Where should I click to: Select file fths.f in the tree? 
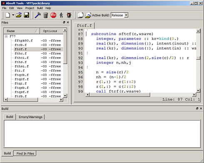(x=20, y=62)
